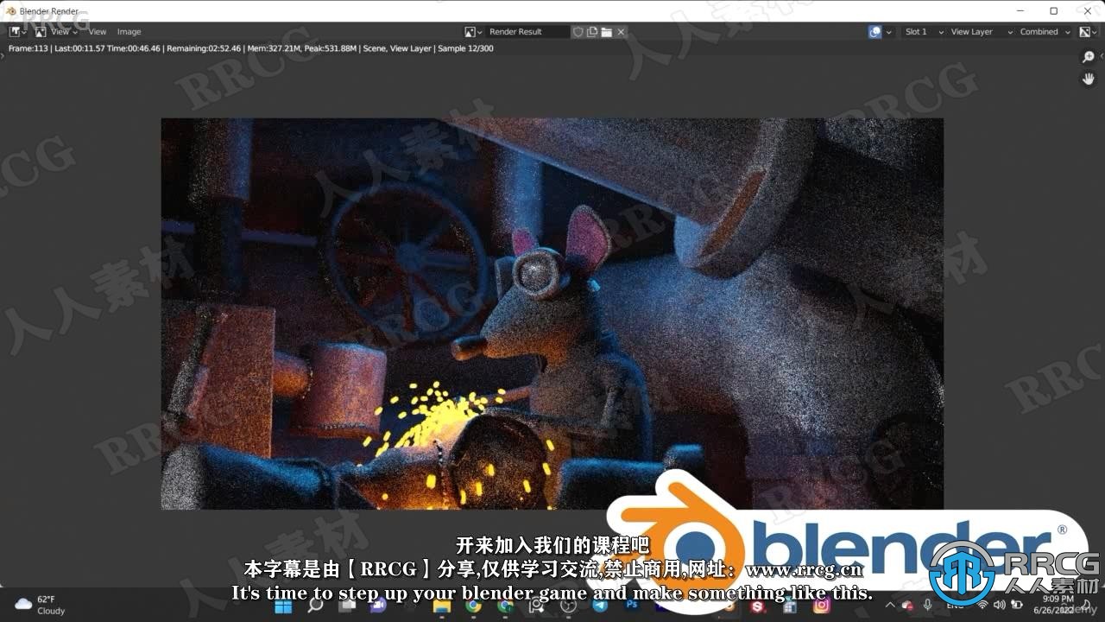Image resolution: width=1105 pixels, height=622 pixels.
Task: Open an image using the folder icon
Action: pyautogui.click(x=607, y=32)
